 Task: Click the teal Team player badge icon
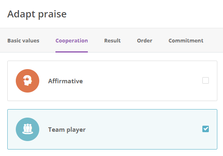pos(28,129)
